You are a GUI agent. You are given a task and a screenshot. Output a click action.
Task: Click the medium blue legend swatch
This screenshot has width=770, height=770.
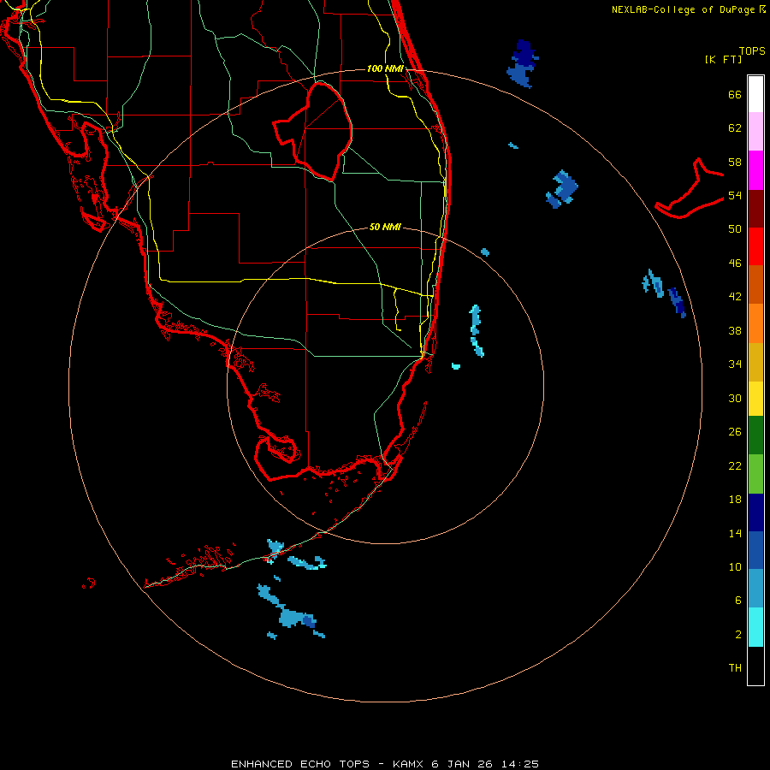coord(755,550)
